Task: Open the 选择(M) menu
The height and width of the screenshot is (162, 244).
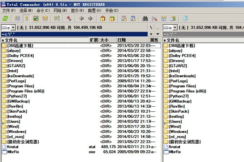Action: pos(26,11)
